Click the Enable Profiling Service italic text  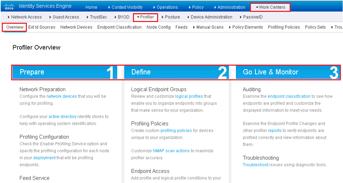[63, 144]
